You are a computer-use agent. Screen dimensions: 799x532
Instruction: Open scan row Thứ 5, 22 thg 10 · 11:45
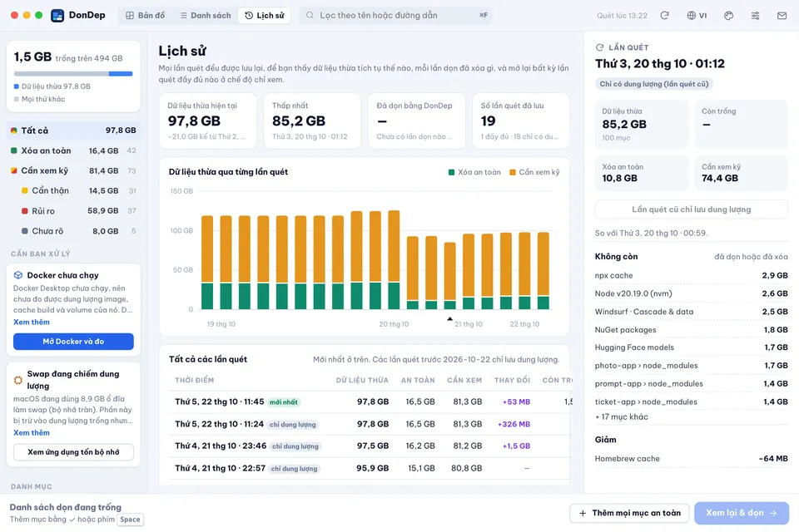[369, 401]
